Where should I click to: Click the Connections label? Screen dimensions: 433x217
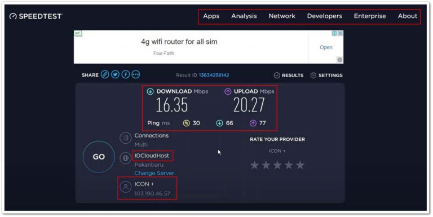(151, 136)
